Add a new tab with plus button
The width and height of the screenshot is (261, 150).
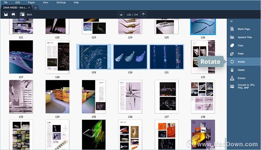(36, 8)
